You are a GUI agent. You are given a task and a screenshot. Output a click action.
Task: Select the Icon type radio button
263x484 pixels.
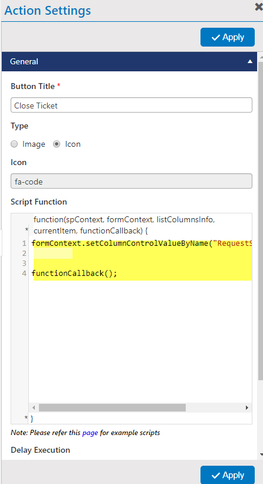57,144
